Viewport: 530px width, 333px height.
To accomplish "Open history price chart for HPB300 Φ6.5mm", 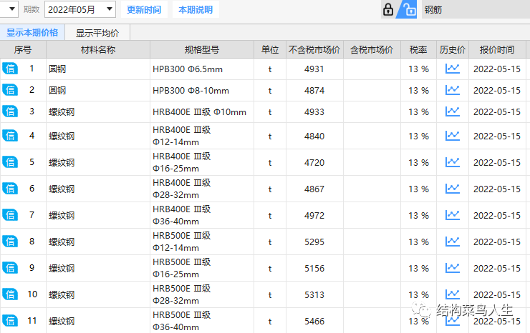I will (x=452, y=69).
